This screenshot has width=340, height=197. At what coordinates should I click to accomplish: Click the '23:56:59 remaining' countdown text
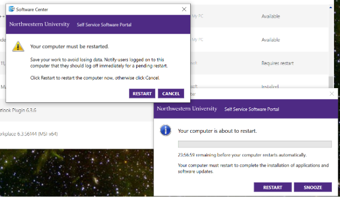click(x=242, y=155)
